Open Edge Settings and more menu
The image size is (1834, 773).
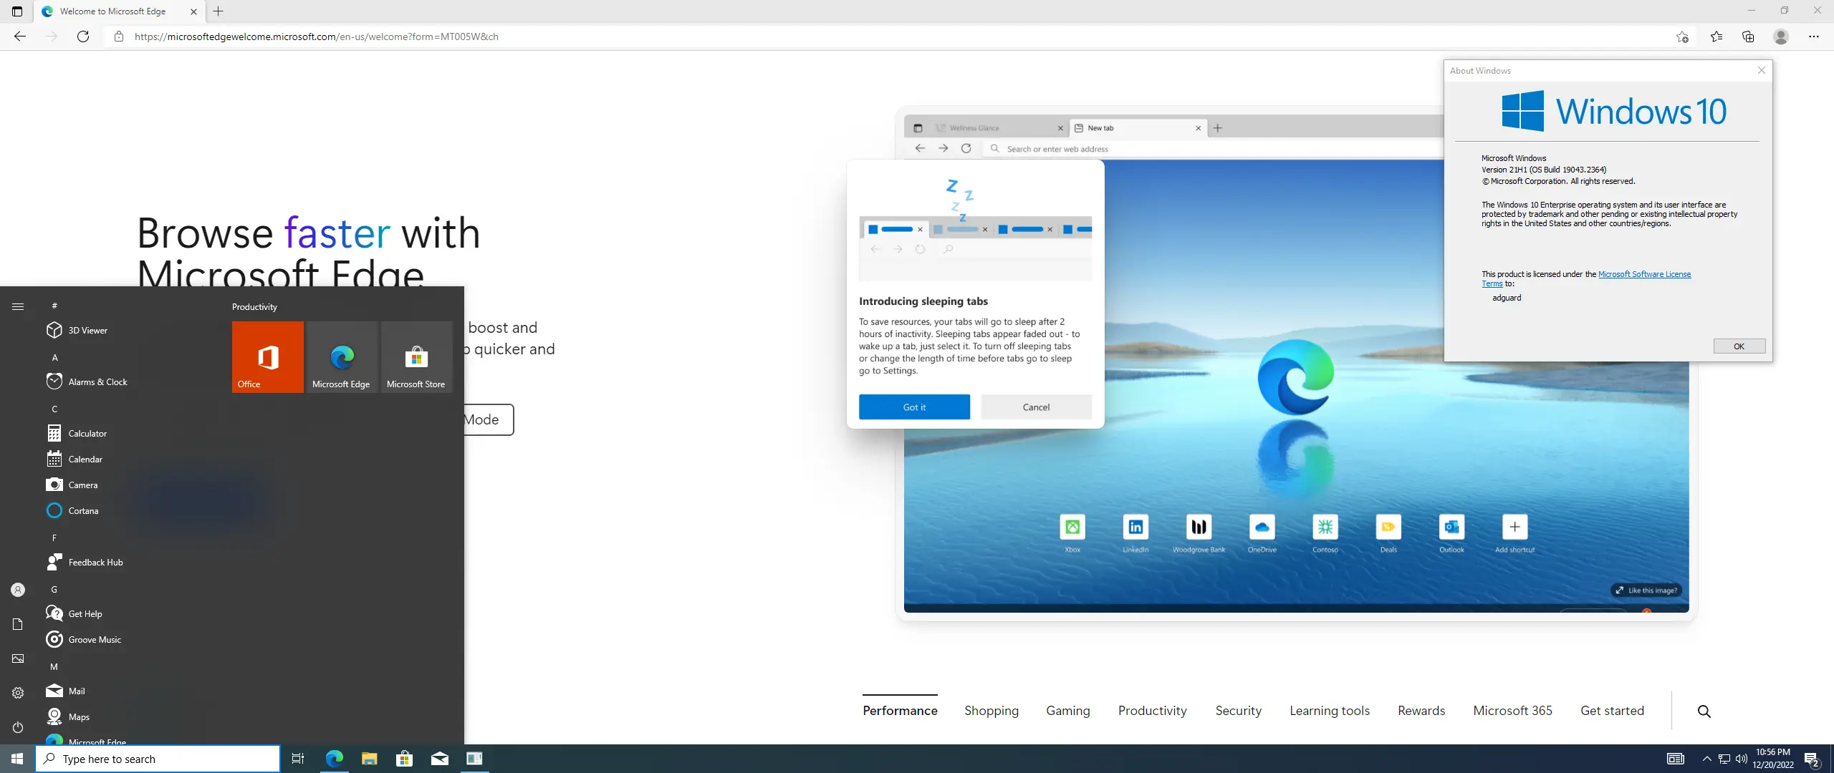click(1813, 37)
